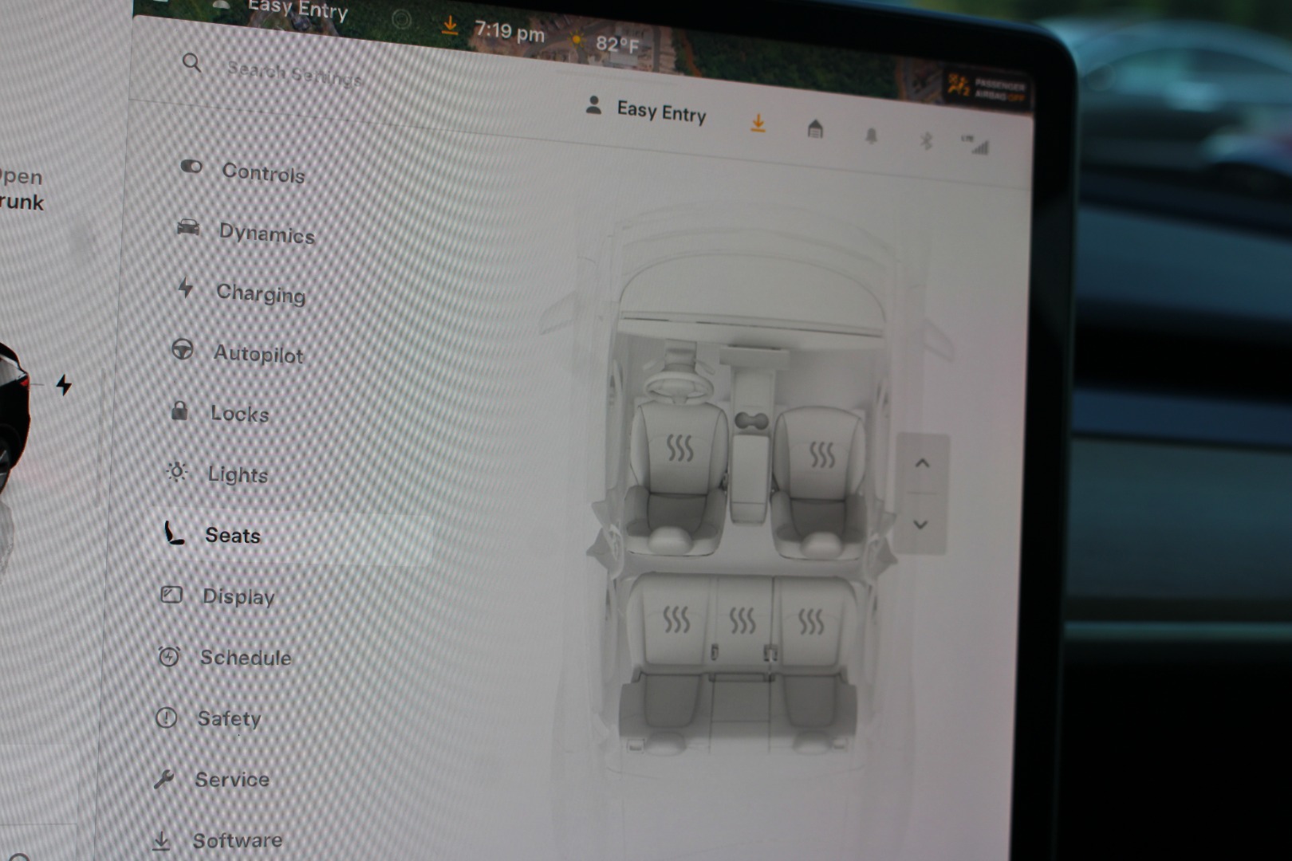Screen dimensions: 1292x861
Task: Click the Controls toggle icon
Action: point(191,166)
